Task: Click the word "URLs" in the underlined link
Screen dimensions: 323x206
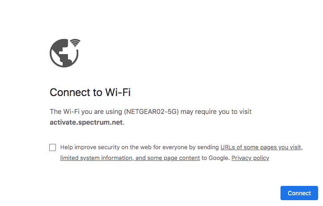Action: 228,147
